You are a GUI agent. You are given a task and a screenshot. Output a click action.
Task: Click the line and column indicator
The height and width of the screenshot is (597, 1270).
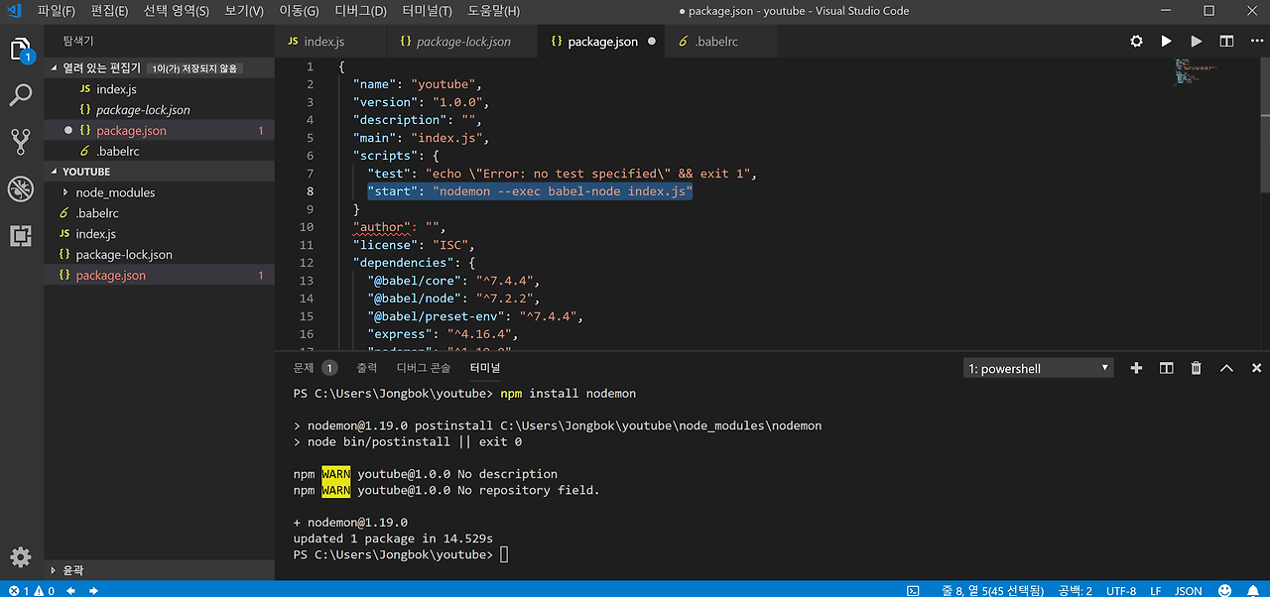991,590
